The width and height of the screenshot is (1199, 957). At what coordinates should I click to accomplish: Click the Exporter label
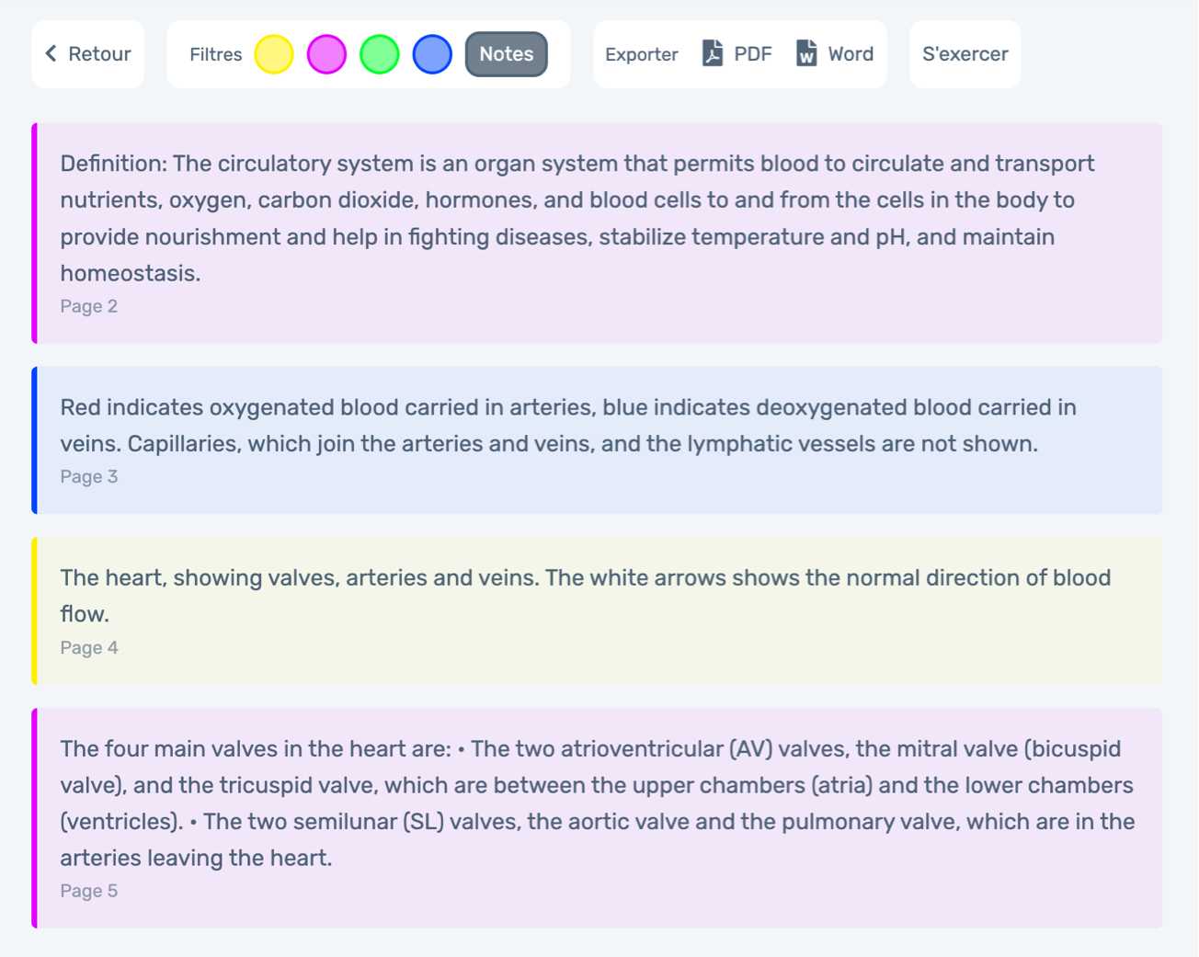(641, 54)
